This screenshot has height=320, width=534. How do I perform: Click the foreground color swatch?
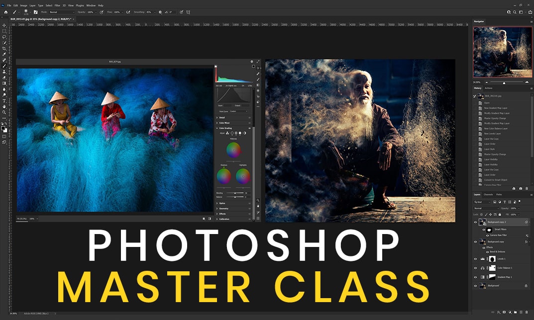coord(3,128)
